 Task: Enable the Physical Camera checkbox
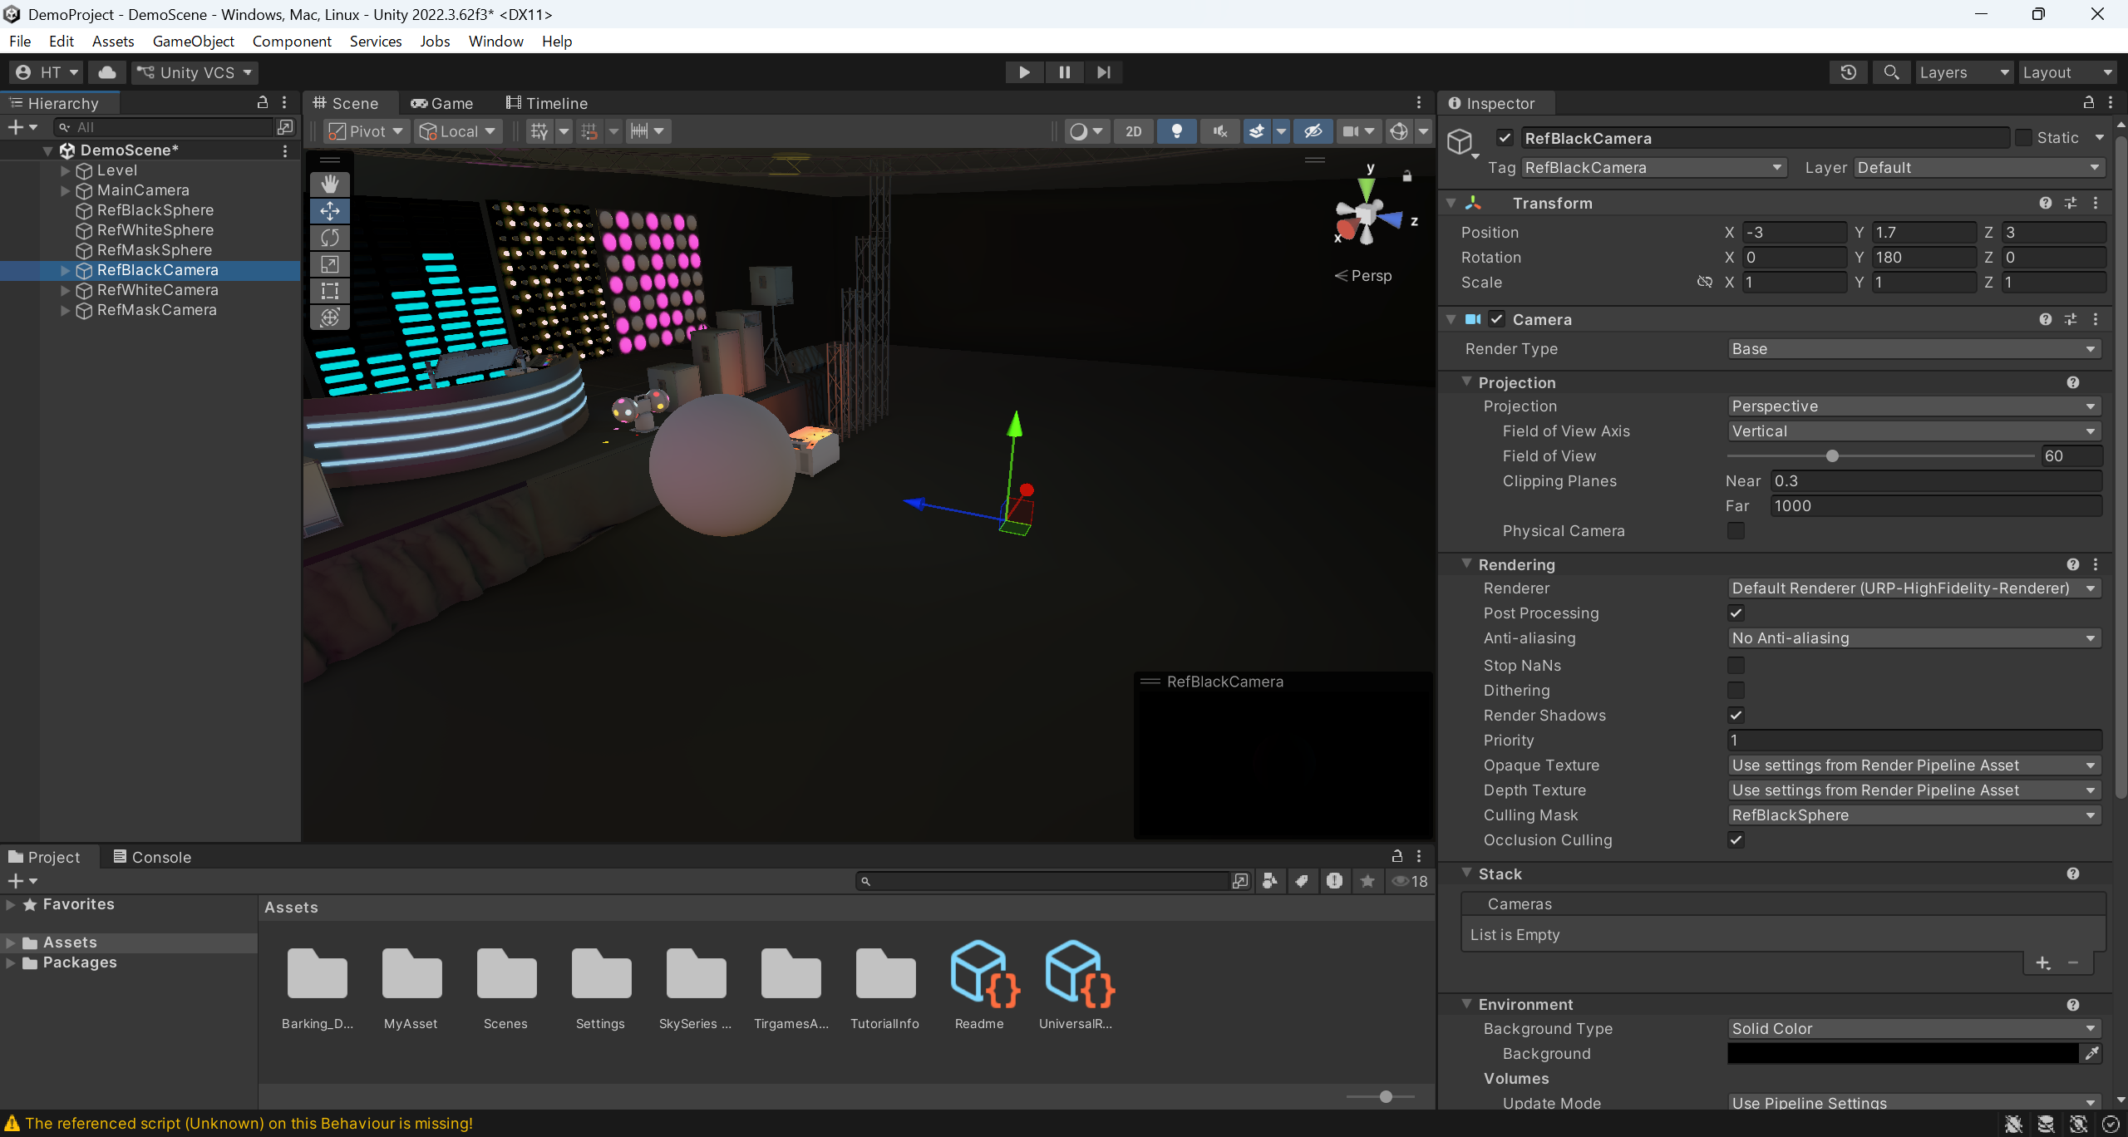(x=1736, y=531)
